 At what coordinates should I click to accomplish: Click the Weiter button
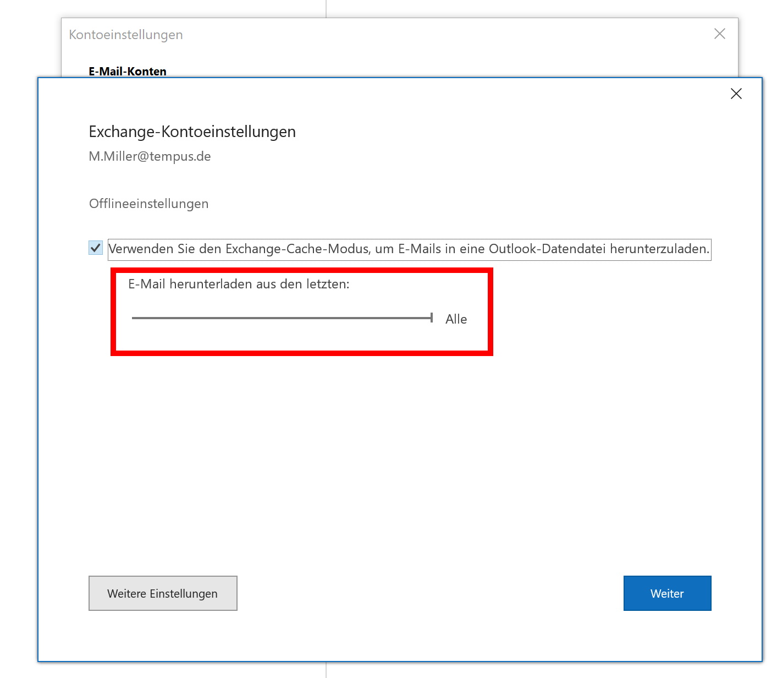(667, 593)
